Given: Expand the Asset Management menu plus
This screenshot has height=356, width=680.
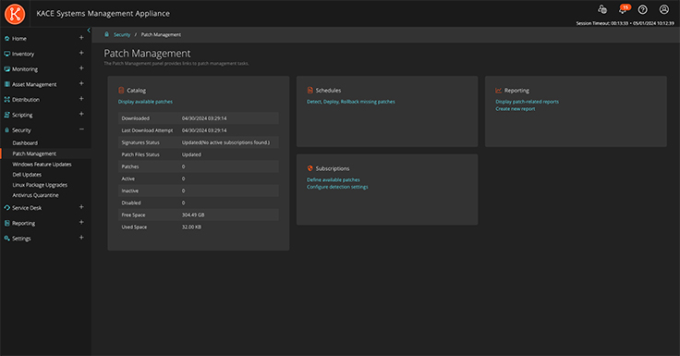Looking at the screenshot, I should click(81, 83).
